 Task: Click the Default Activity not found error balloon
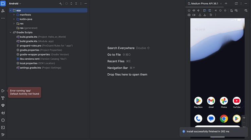(25, 92)
